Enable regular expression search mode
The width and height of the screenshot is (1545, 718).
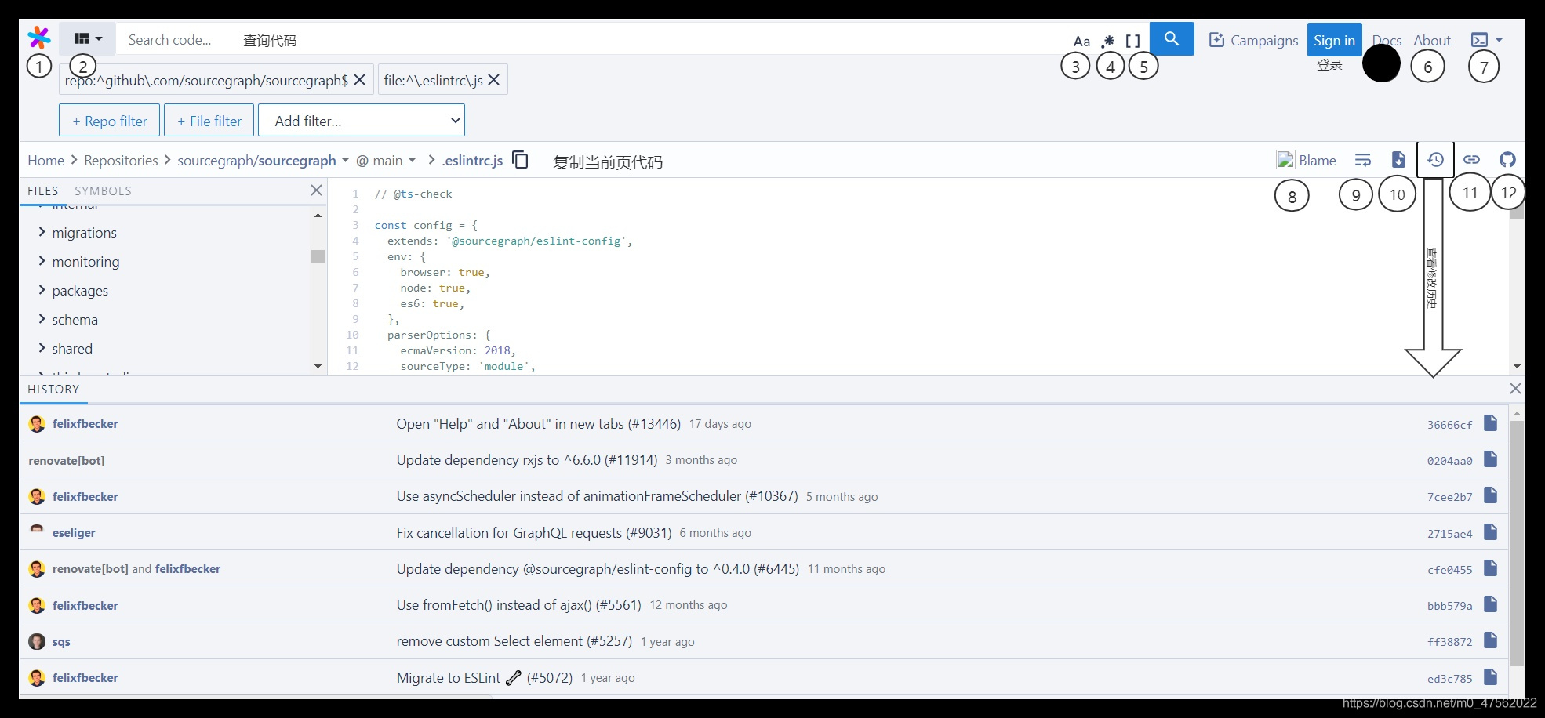coord(1107,40)
